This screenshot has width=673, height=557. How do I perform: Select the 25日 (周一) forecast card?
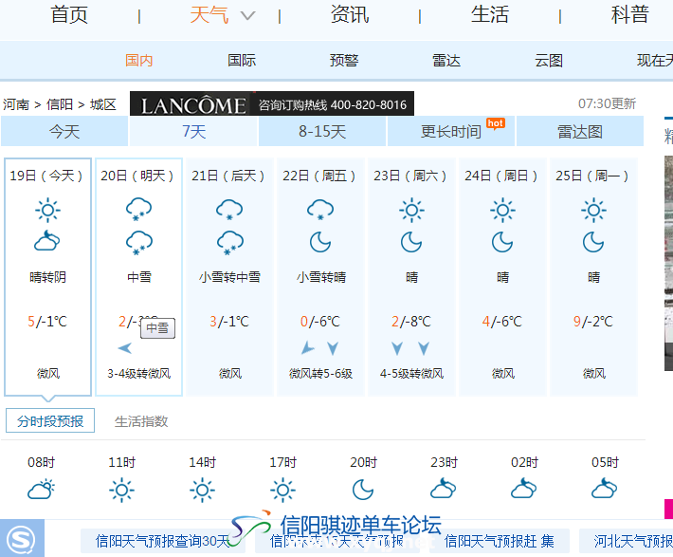(593, 275)
